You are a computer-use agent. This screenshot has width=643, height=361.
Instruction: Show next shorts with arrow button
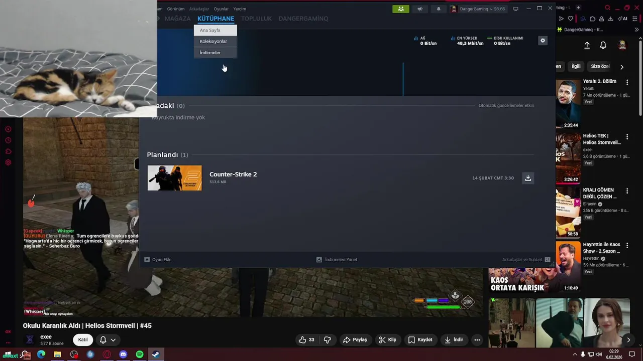click(x=628, y=340)
